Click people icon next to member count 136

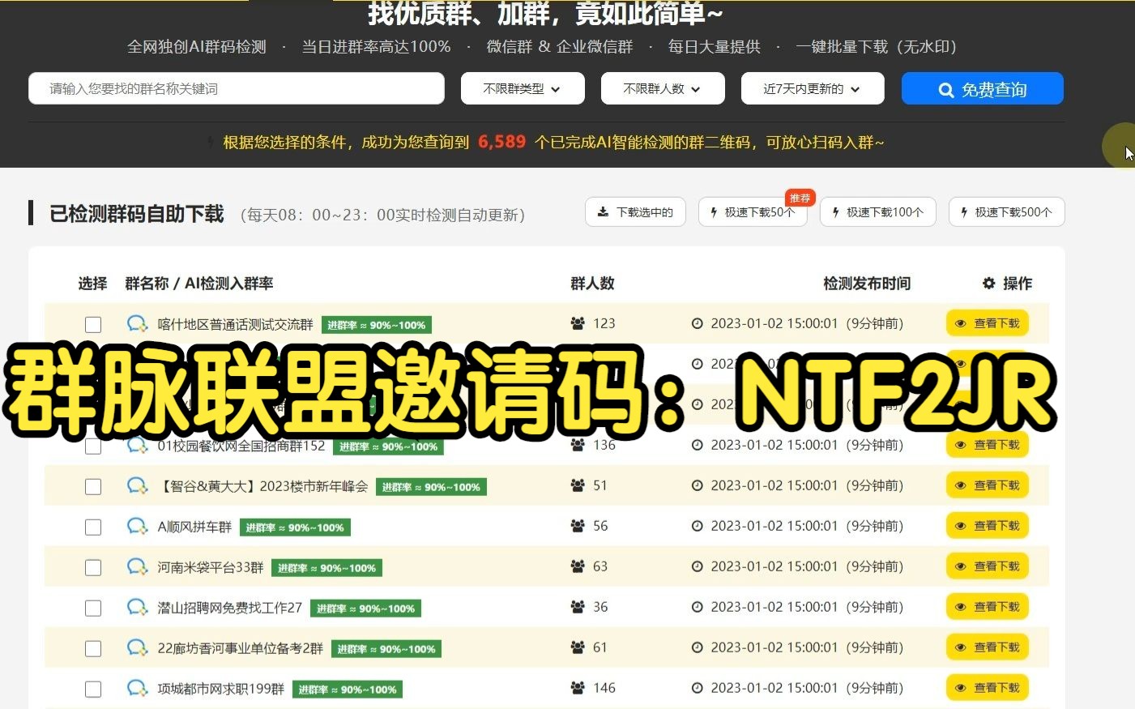coord(578,445)
